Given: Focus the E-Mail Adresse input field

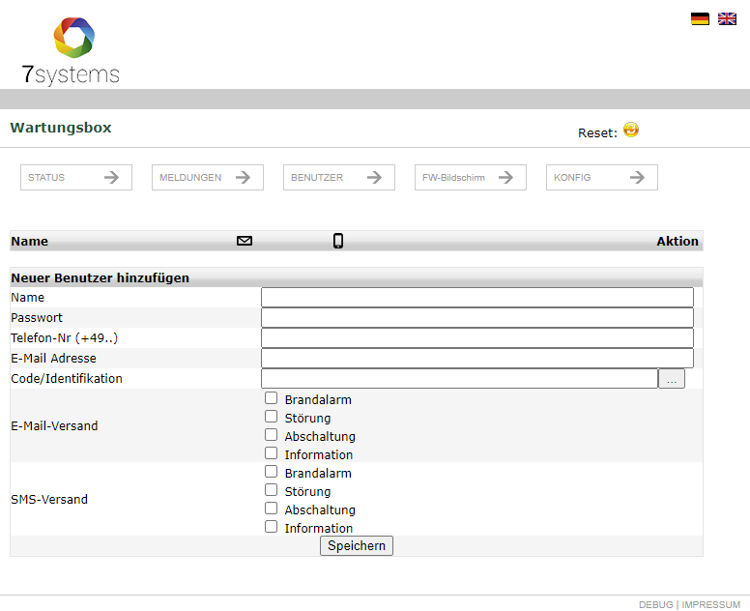Looking at the screenshot, I should coord(477,359).
